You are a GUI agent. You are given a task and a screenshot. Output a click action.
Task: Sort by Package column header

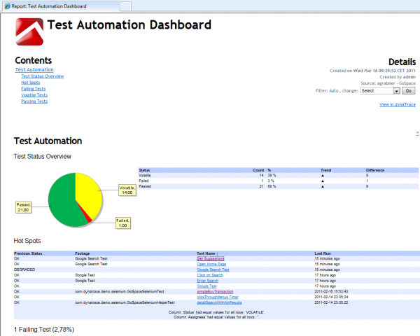click(x=82, y=253)
